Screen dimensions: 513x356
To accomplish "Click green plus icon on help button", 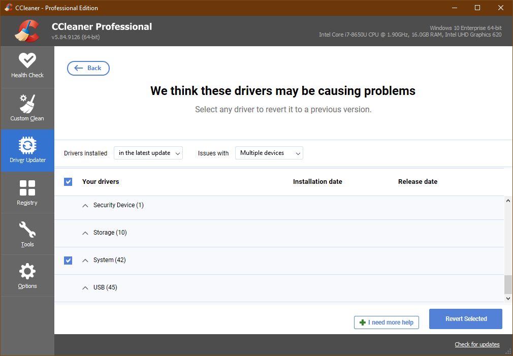I will pyautogui.click(x=363, y=322).
